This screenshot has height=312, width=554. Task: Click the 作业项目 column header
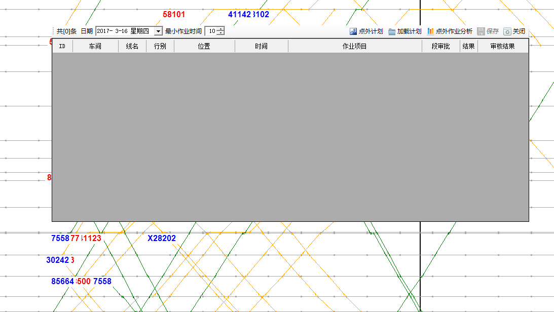355,46
